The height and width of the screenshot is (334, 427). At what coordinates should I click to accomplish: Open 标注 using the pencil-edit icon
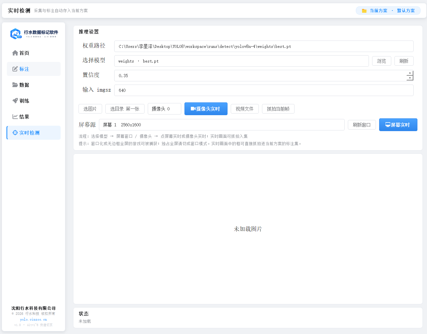point(15,69)
